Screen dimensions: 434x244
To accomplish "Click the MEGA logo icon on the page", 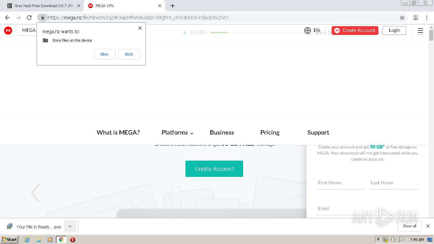I will (8, 30).
